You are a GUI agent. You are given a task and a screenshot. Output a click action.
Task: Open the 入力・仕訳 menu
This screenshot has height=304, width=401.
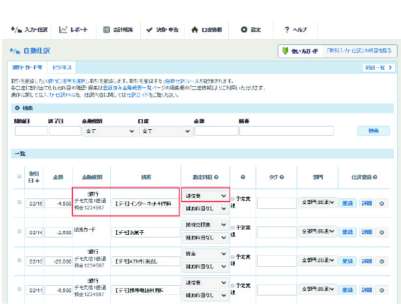[x=29, y=30]
